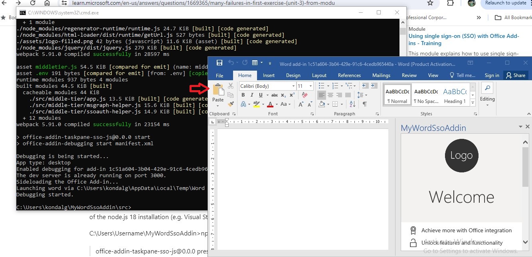Open the File tab in Word

point(220,75)
